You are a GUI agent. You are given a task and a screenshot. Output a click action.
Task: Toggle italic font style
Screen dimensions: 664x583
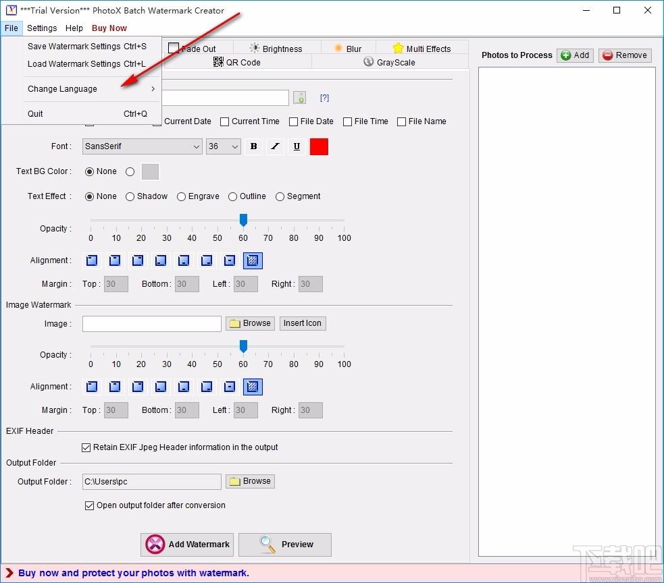coord(275,146)
